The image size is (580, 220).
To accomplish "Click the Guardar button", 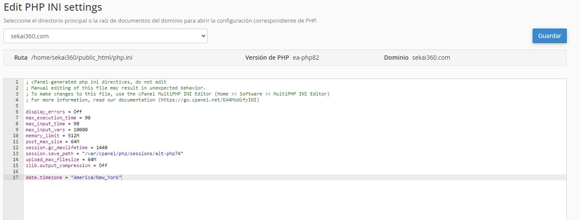I will (549, 36).
